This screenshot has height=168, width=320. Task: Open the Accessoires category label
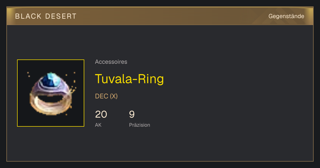[x=111, y=62]
